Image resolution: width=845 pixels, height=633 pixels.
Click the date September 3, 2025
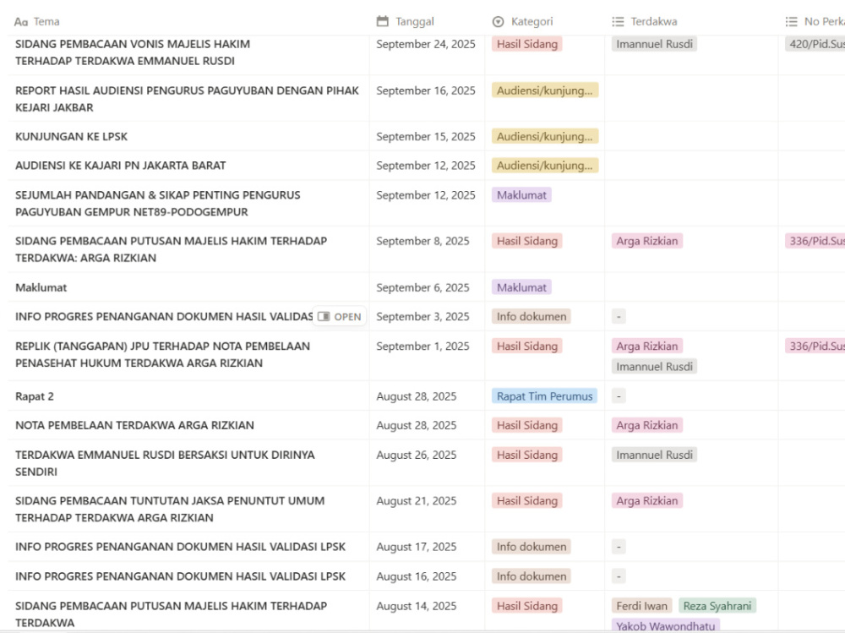(x=422, y=316)
